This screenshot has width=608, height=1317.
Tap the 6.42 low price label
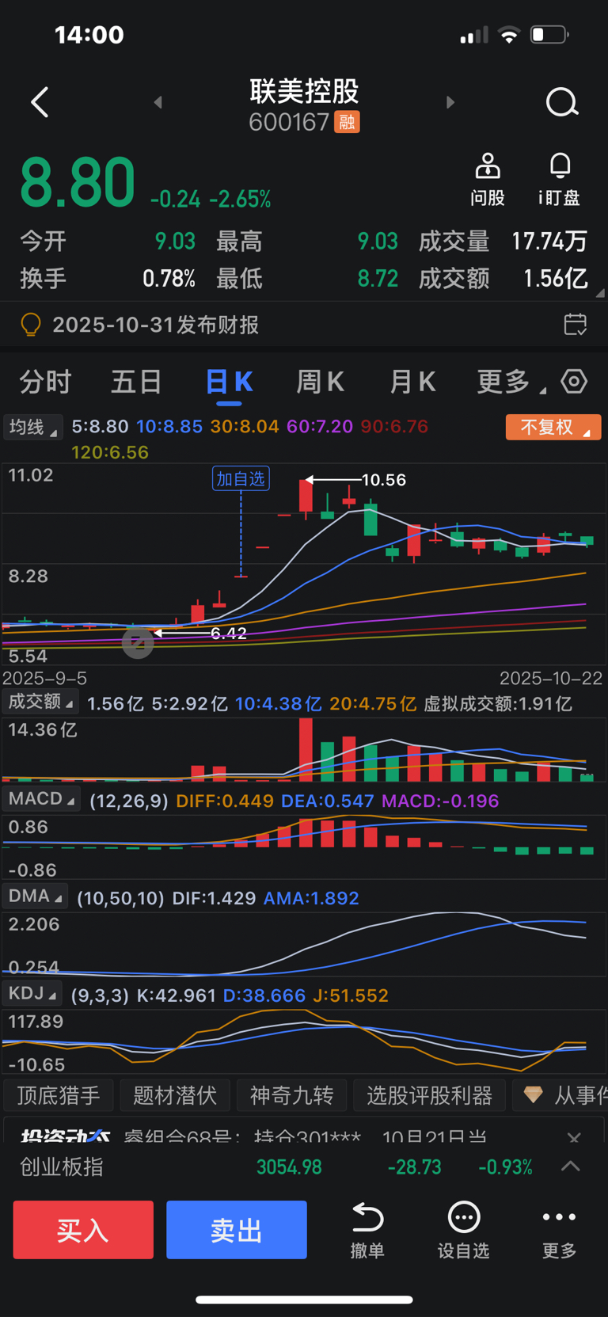(x=229, y=634)
